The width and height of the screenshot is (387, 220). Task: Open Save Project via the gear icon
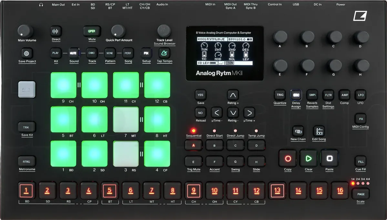(27, 54)
